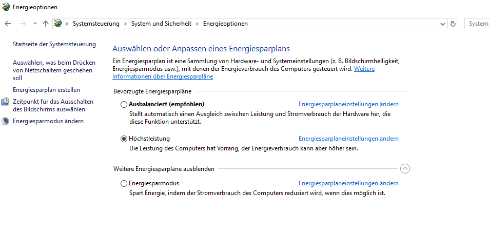Change settings for the Ausbalanciert plan

tap(348, 104)
